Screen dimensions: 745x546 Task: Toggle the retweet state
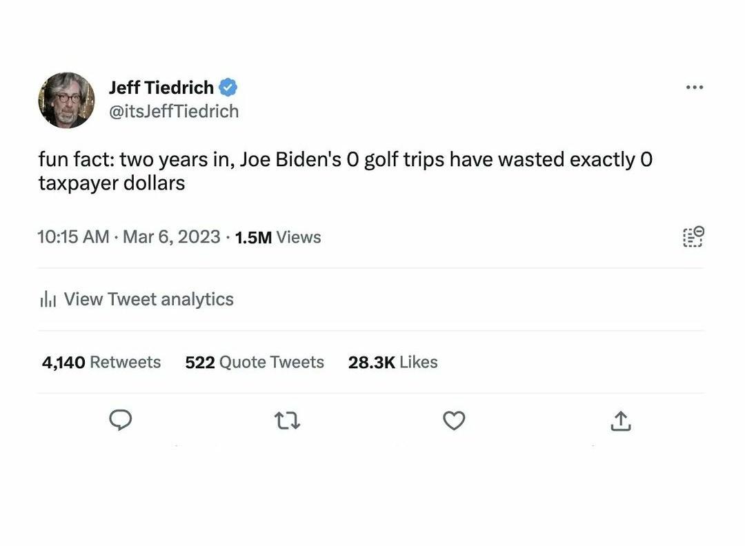click(x=287, y=420)
